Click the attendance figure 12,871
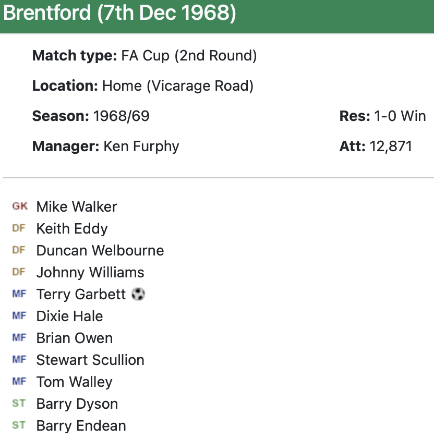434x439 pixels. click(x=391, y=146)
